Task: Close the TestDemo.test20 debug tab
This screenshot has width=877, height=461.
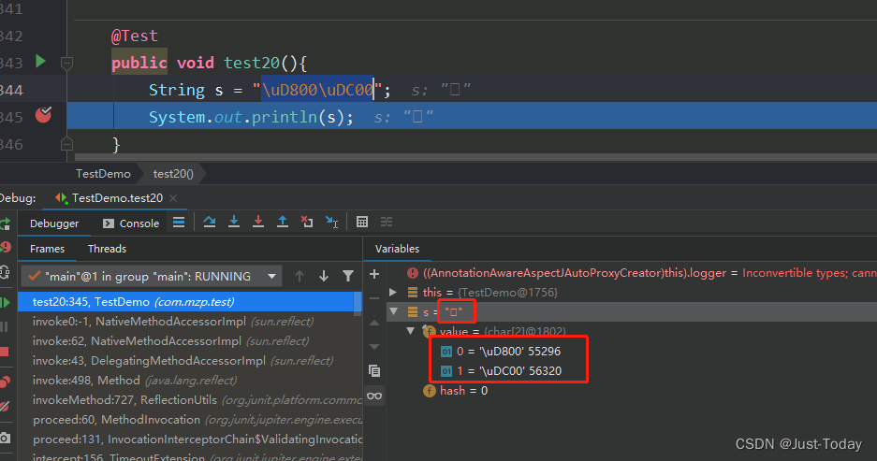Action: pos(173,198)
